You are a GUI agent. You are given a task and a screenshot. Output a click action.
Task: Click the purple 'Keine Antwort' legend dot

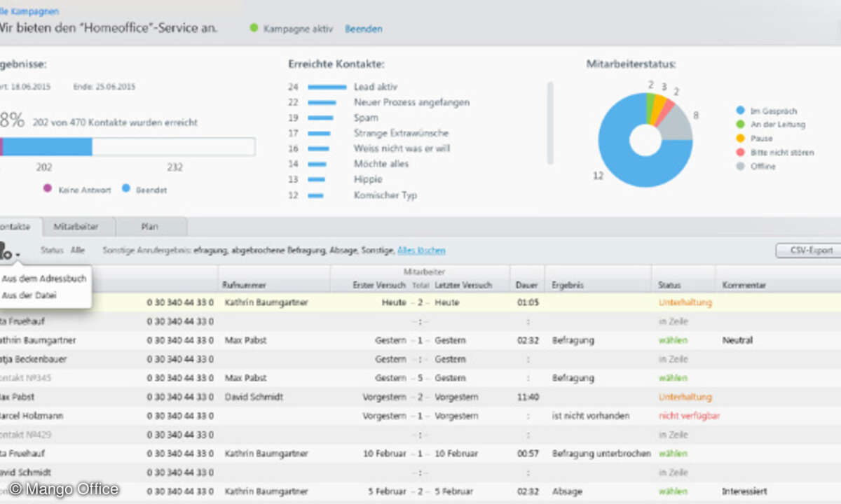tap(48, 188)
